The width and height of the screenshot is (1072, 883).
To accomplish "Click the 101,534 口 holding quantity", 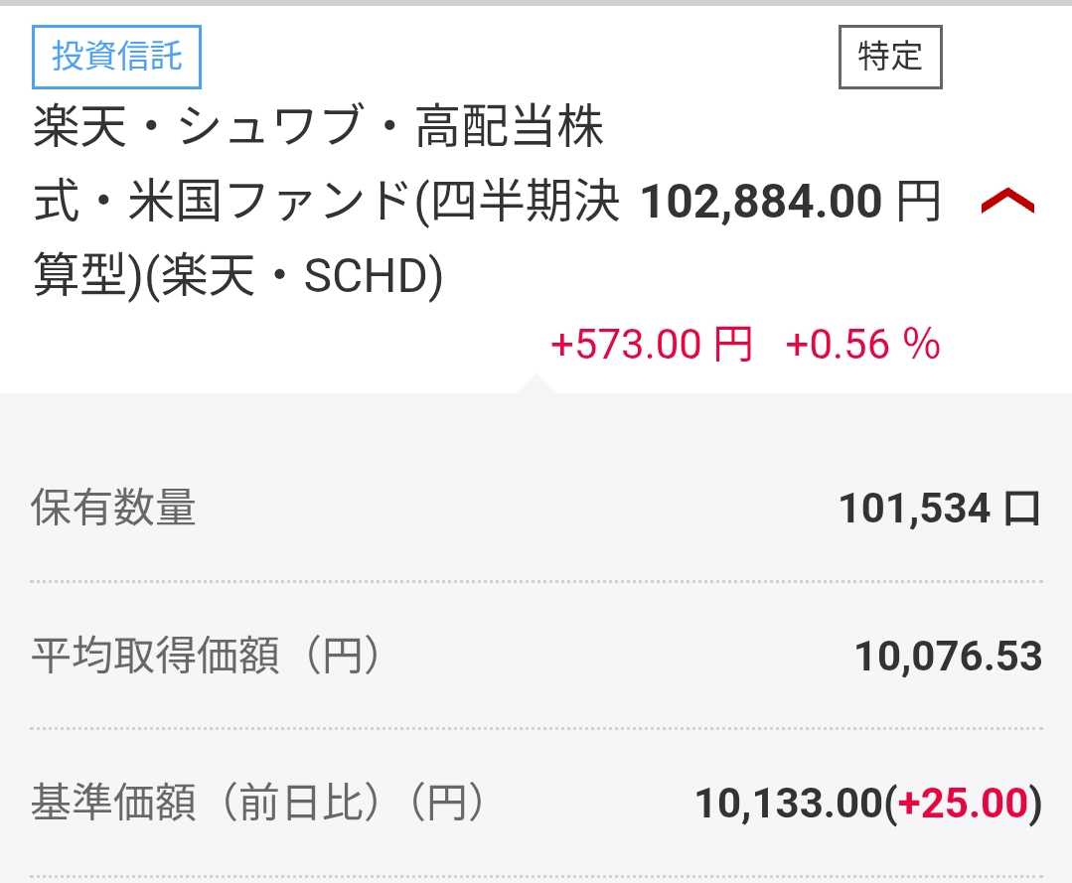I will (914, 509).
